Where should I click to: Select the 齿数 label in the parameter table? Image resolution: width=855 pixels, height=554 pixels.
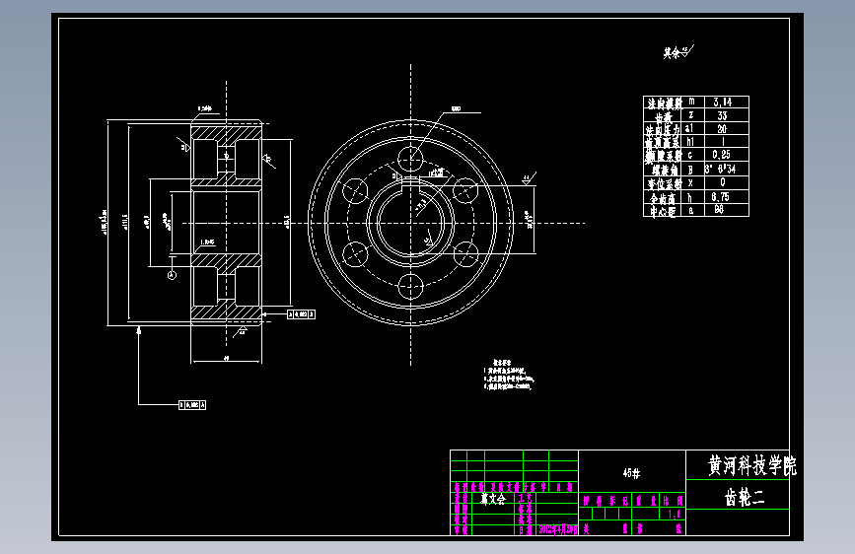(664, 116)
